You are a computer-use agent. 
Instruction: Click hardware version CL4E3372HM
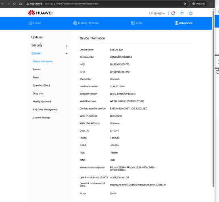point(117,86)
